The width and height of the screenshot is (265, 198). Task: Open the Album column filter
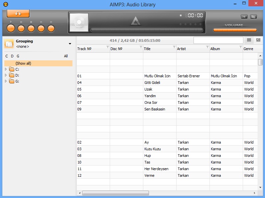[240, 47]
